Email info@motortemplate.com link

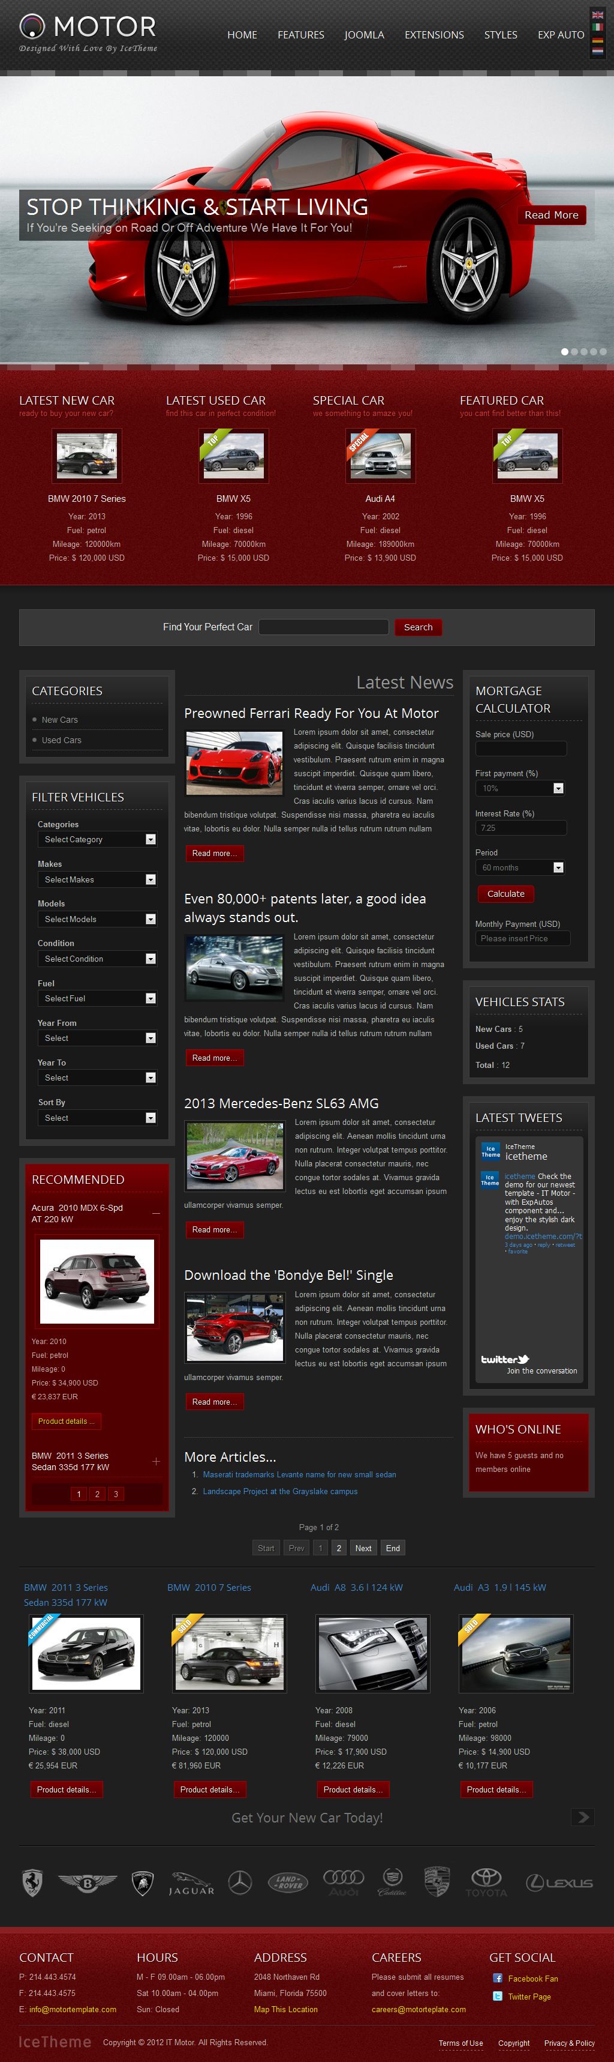point(73,2009)
